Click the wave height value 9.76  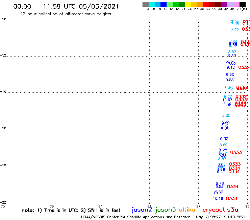220,183
